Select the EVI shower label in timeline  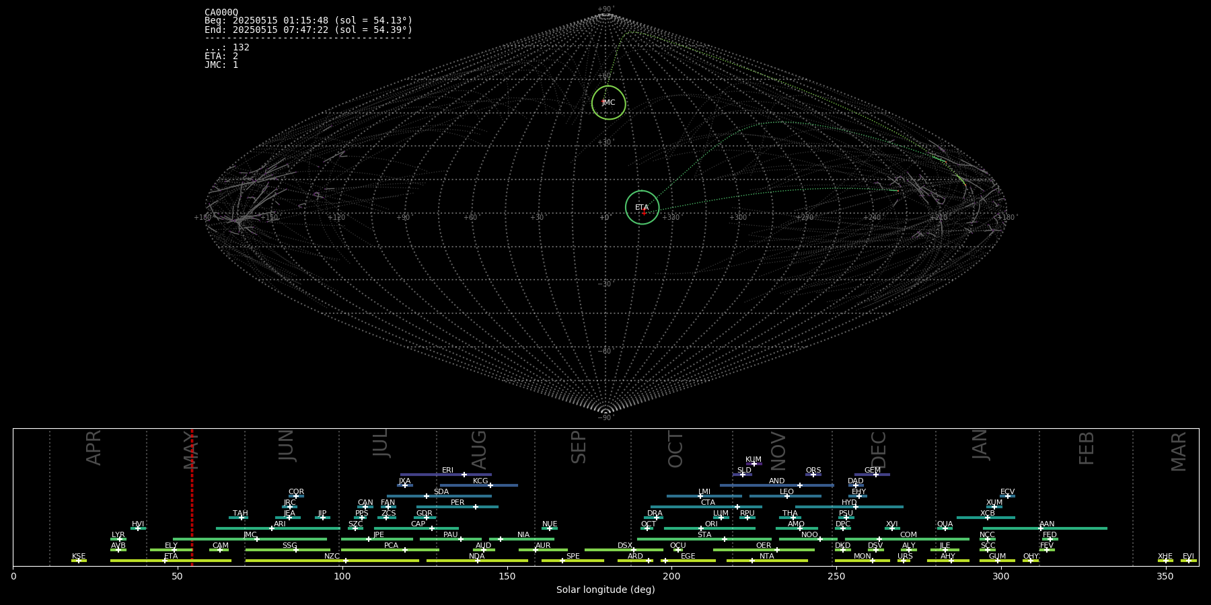(x=1188, y=556)
